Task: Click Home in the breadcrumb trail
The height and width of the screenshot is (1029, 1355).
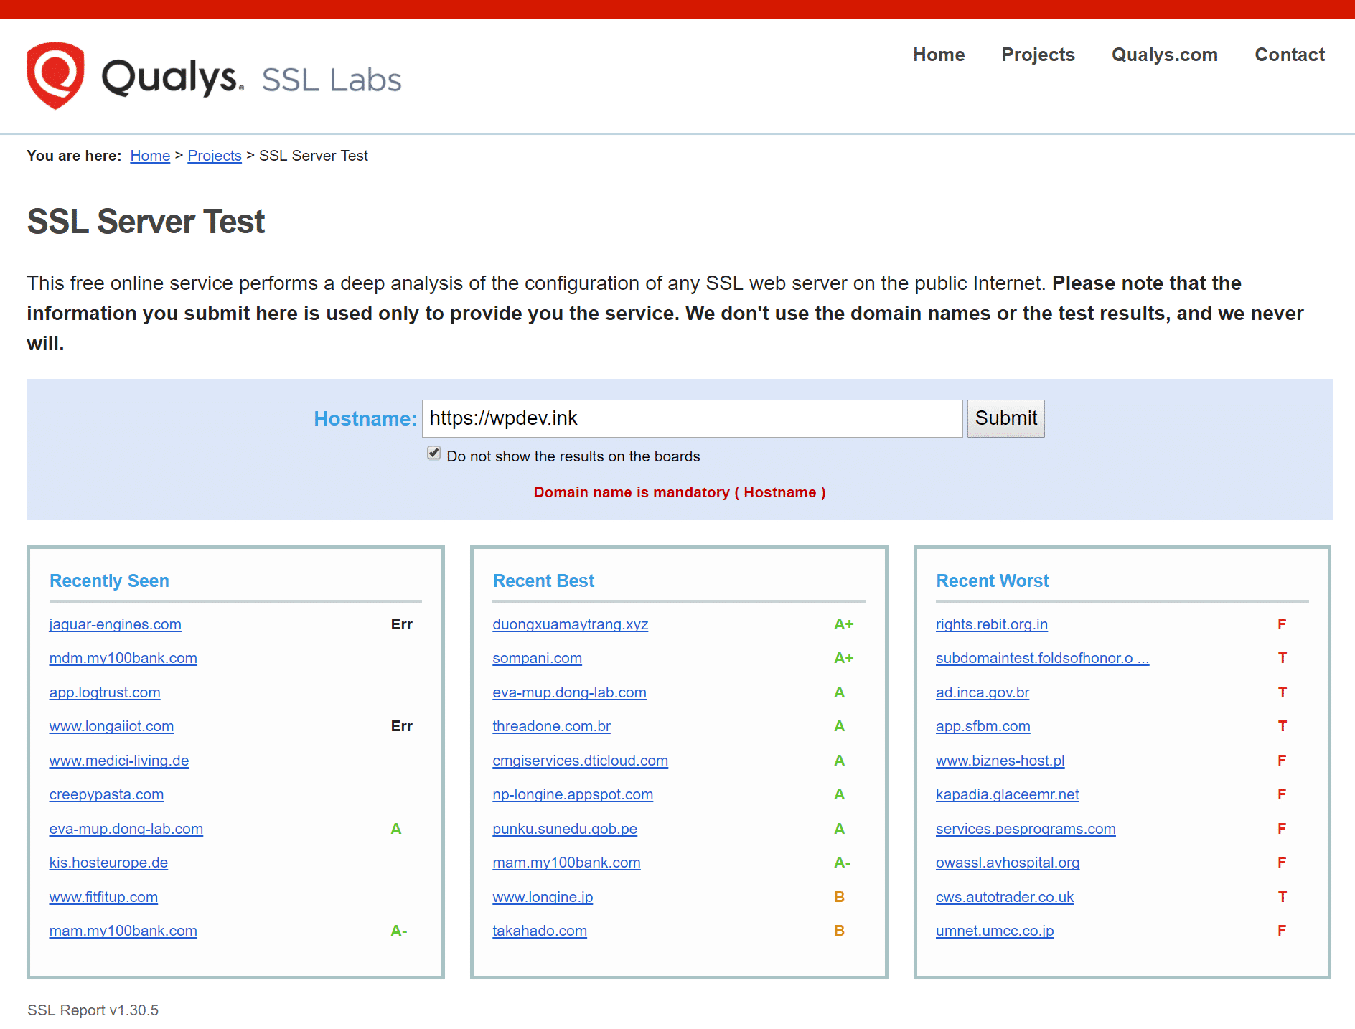Action: click(x=149, y=156)
